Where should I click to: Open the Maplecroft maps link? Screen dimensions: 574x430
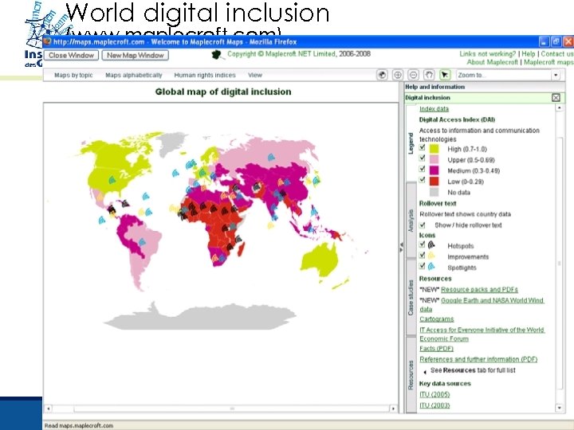pos(548,62)
